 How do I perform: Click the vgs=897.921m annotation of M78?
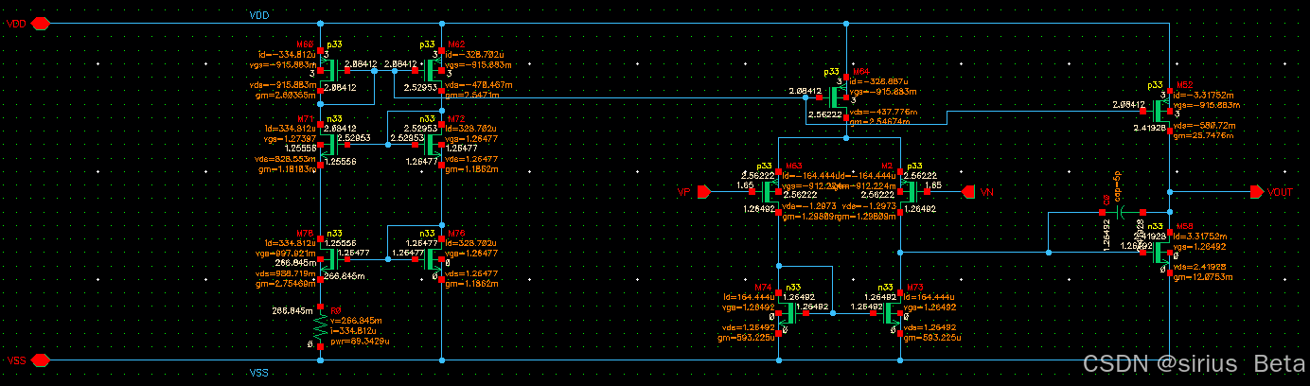(288, 252)
